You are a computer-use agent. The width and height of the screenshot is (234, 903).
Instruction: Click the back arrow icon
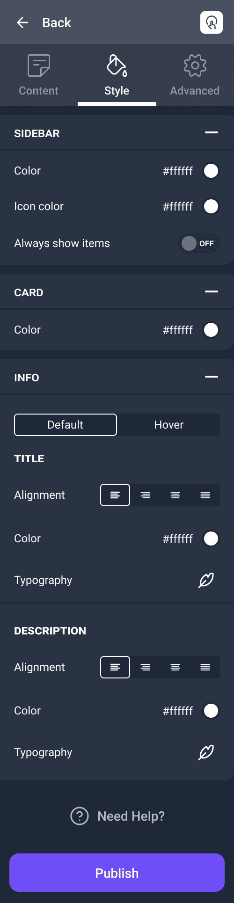point(22,22)
